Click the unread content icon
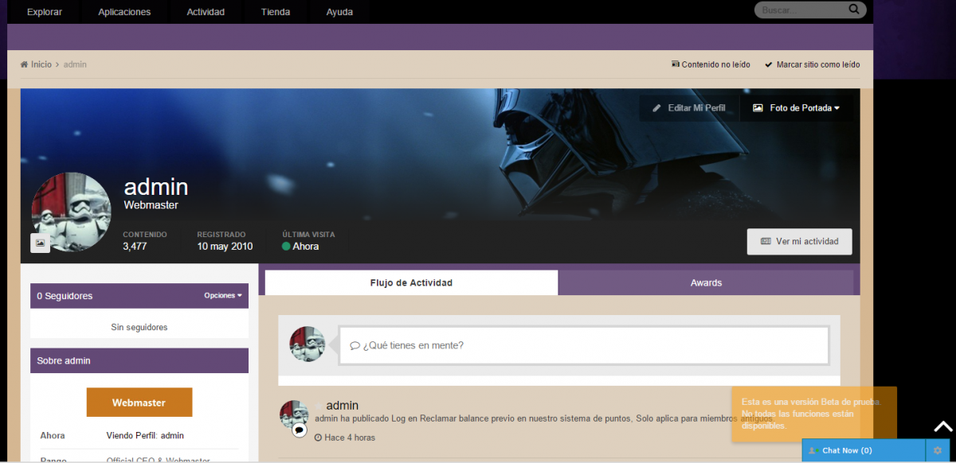956x463 pixels. coord(676,64)
